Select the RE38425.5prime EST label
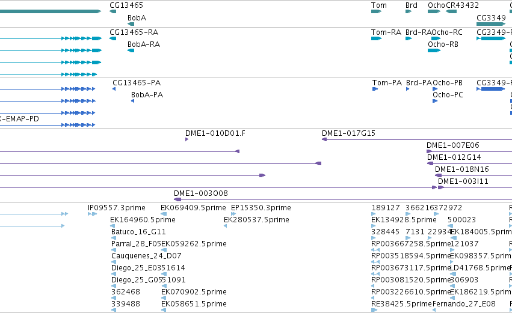This screenshot has width=512, height=313. point(402,304)
